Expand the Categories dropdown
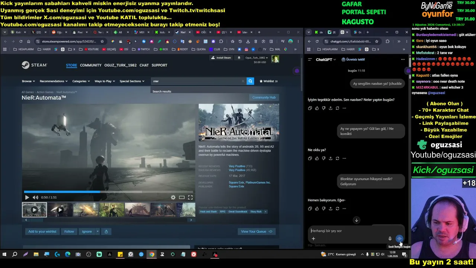Screen dimensions: 476x268 point(81,81)
